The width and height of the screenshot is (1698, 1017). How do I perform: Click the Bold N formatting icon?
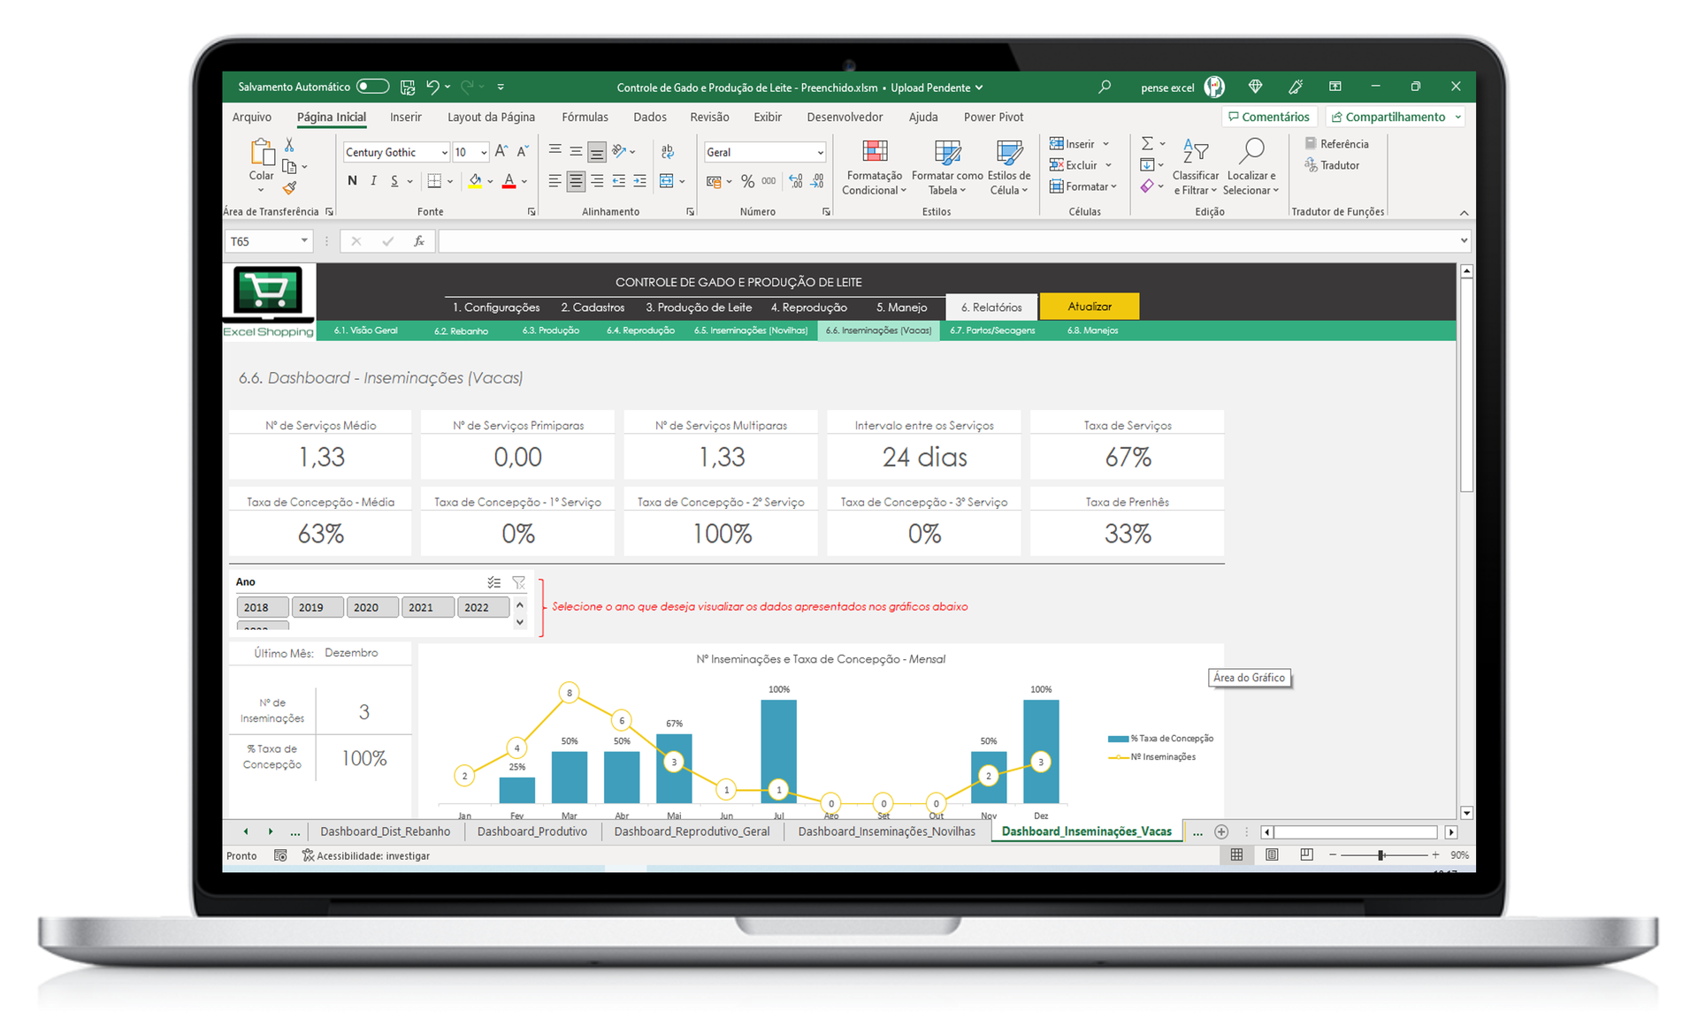(x=352, y=181)
